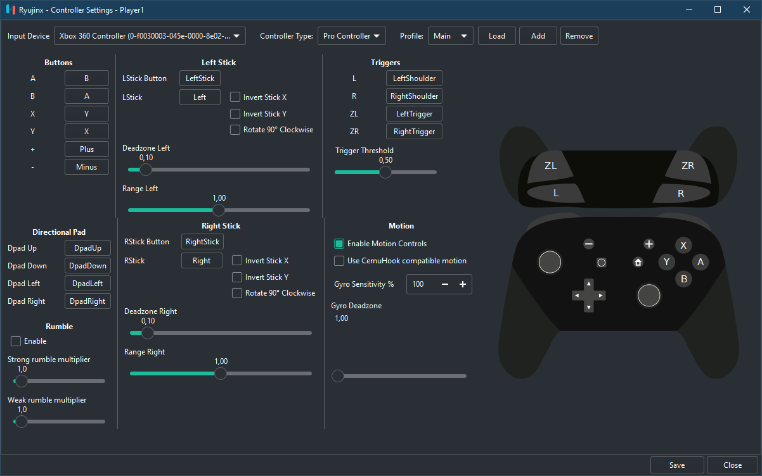This screenshot has height=476, width=762.
Task: Enable Rotate 90° Clockwise for the right stick
Action: click(237, 293)
